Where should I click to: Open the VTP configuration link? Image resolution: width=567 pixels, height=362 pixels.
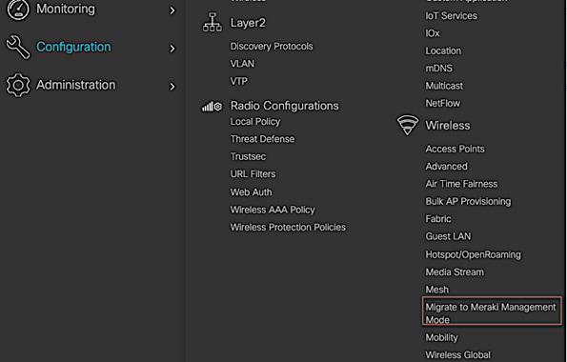point(239,81)
